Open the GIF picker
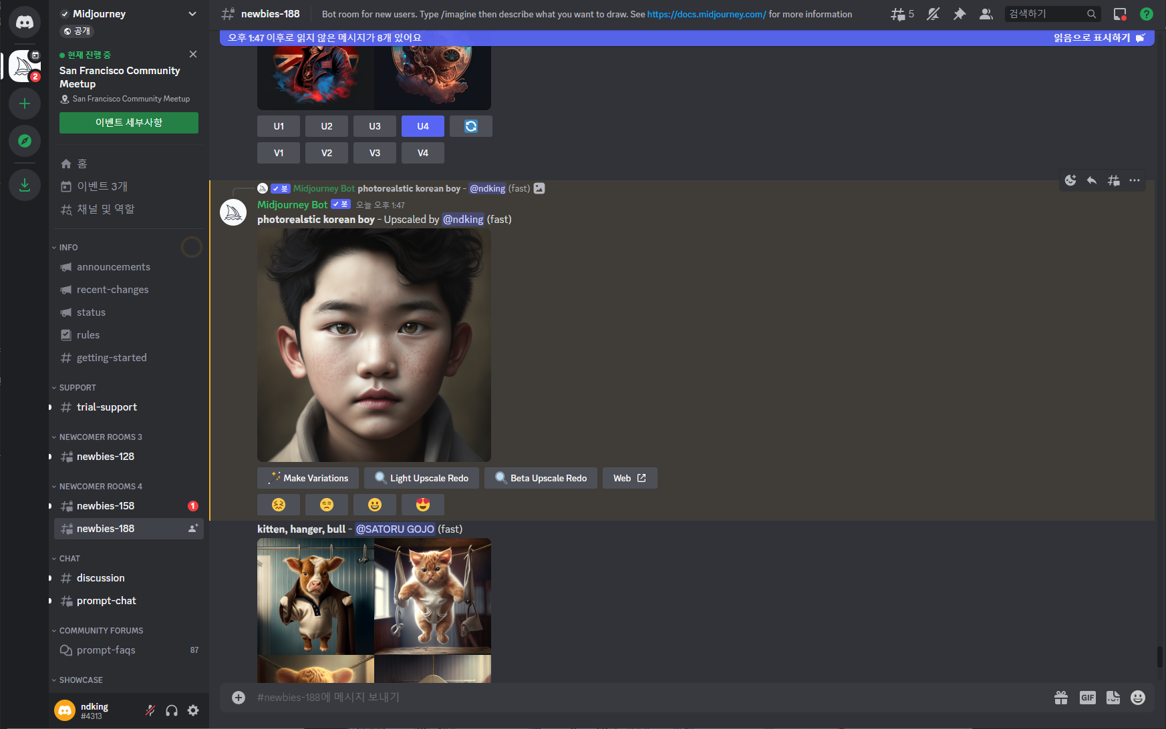The width and height of the screenshot is (1166, 729). (1088, 698)
